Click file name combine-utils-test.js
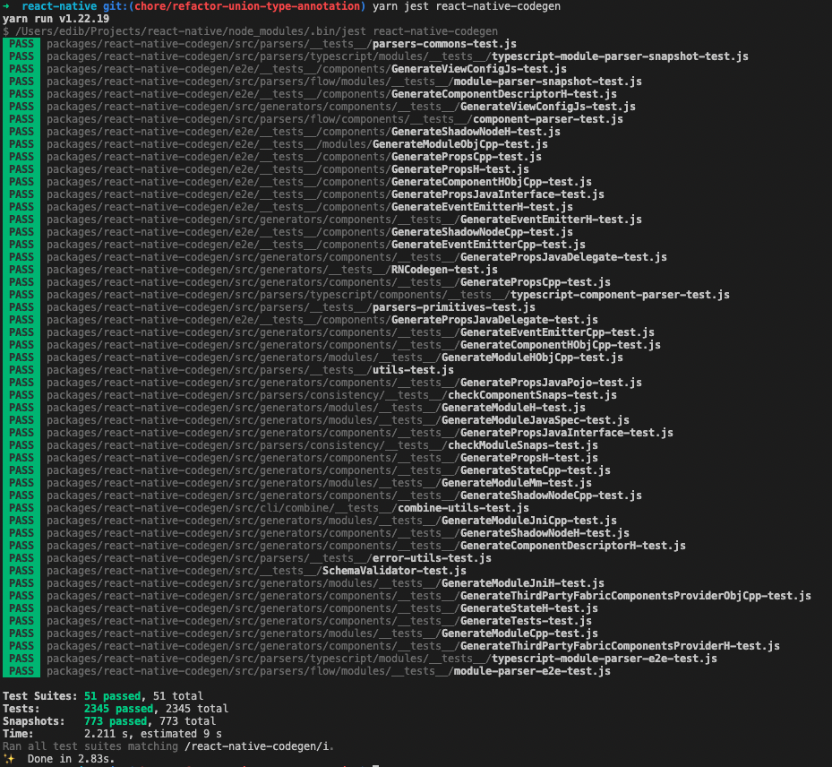Viewport: 832px width, 767px height. 463,508
